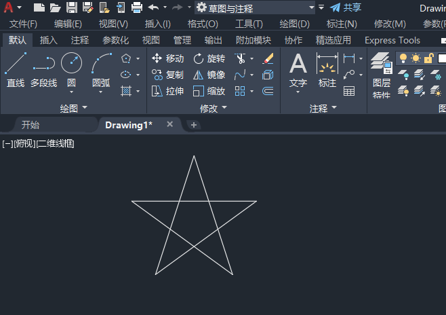This screenshot has width=446, height=315.
Task: Open 图层特性 (Layer Properties) panel
Action: click(x=382, y=75)
